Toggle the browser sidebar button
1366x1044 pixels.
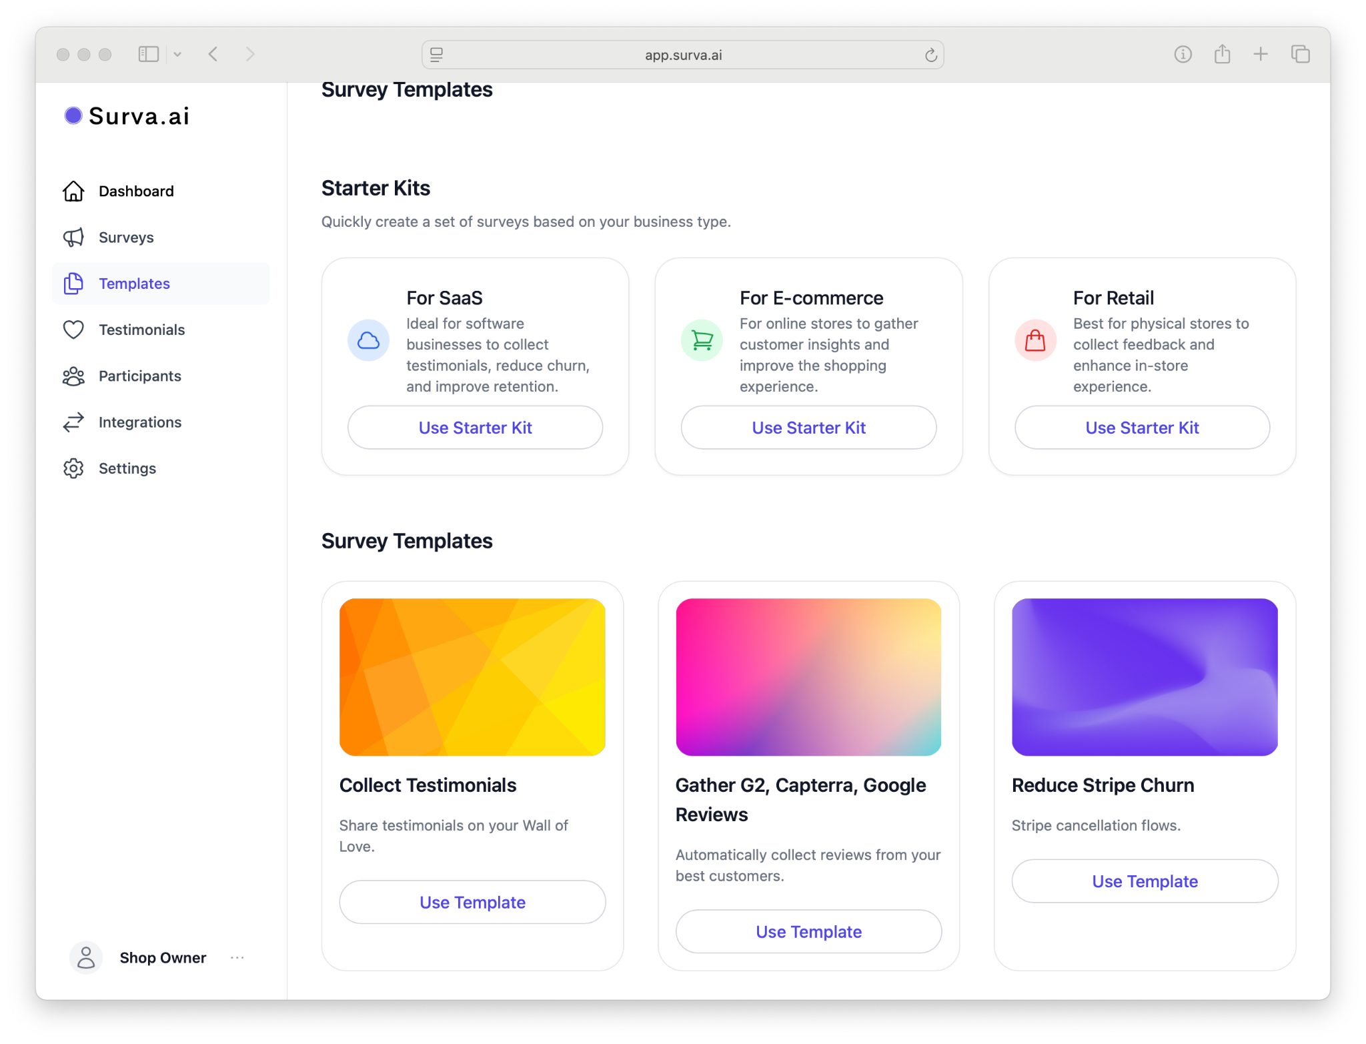tap(148, 54)
